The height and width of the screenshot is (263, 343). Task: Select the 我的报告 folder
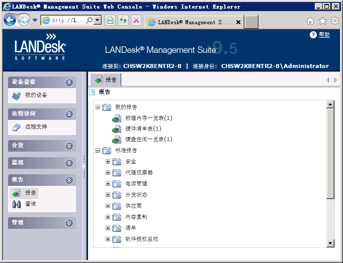click(126, 107)
